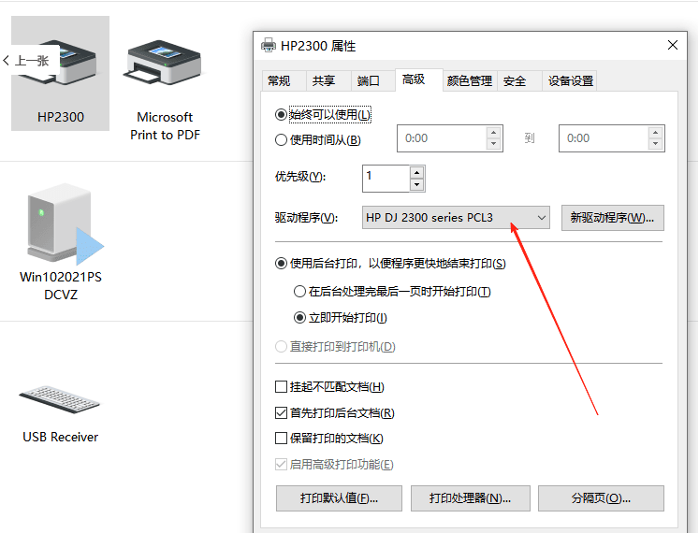Click the 优先级 priority input field

(x=386, y=179)
